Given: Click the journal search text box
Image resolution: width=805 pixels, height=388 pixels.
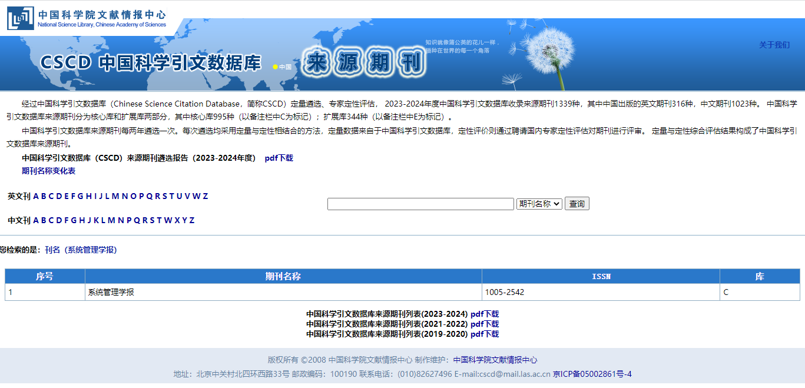Looking at the screenshot, I should (x=420, y=204).
